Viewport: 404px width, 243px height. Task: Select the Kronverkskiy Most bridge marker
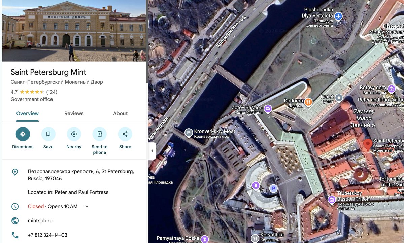(x=189, y=133)
